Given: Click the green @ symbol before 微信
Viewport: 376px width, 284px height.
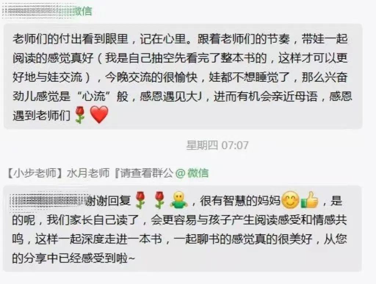Looking at the screenshot, I should pos(180,173).
